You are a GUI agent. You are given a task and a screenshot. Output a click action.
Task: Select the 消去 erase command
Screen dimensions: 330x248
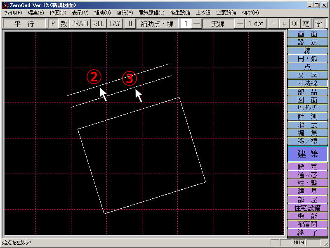307,125
